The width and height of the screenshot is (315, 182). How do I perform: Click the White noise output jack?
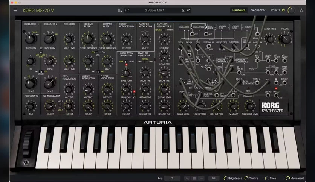257,82
